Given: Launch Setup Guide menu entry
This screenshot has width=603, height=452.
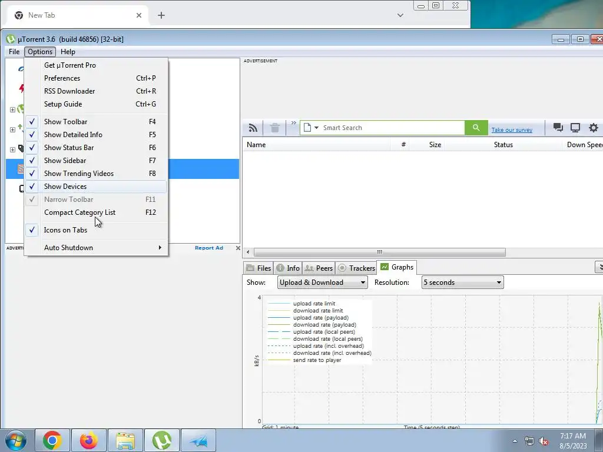Looking at the screenshot, I should pos(96,104).
